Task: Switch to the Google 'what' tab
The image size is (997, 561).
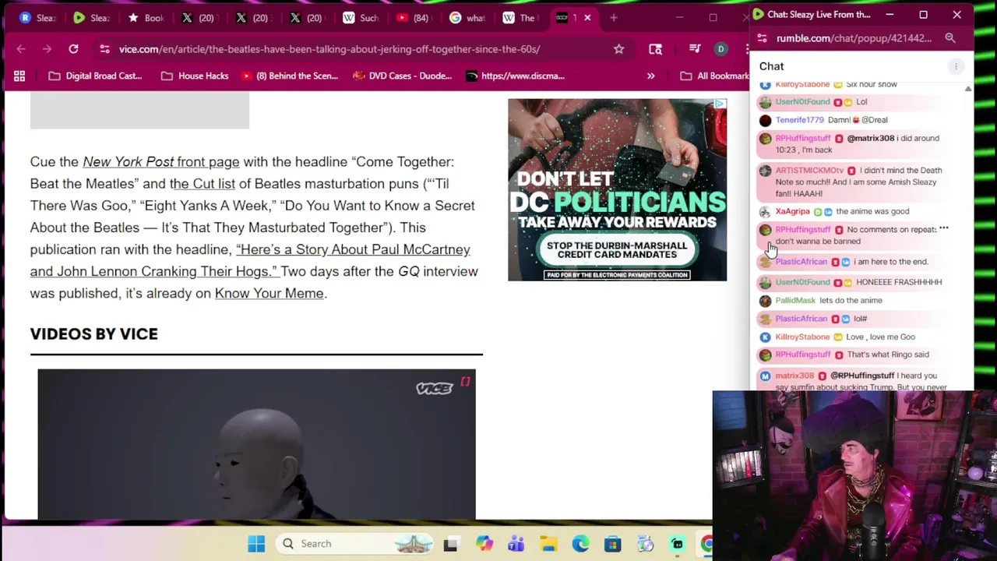Action: pyautogui.click(x=468, y=17)
